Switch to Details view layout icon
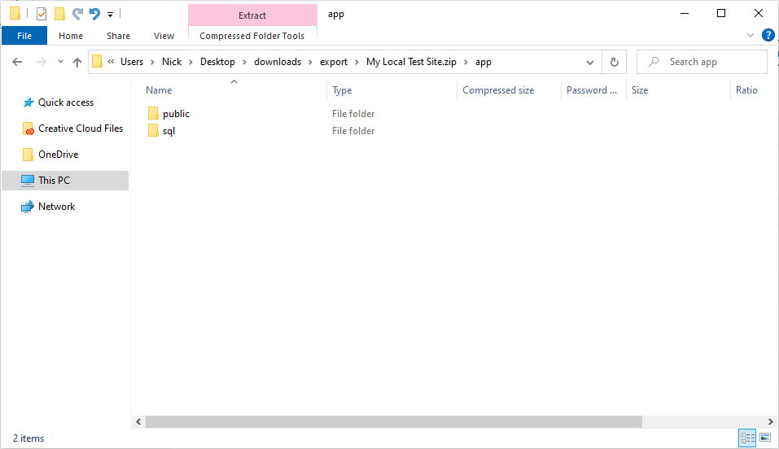The image size is (779, 449). 747,438
